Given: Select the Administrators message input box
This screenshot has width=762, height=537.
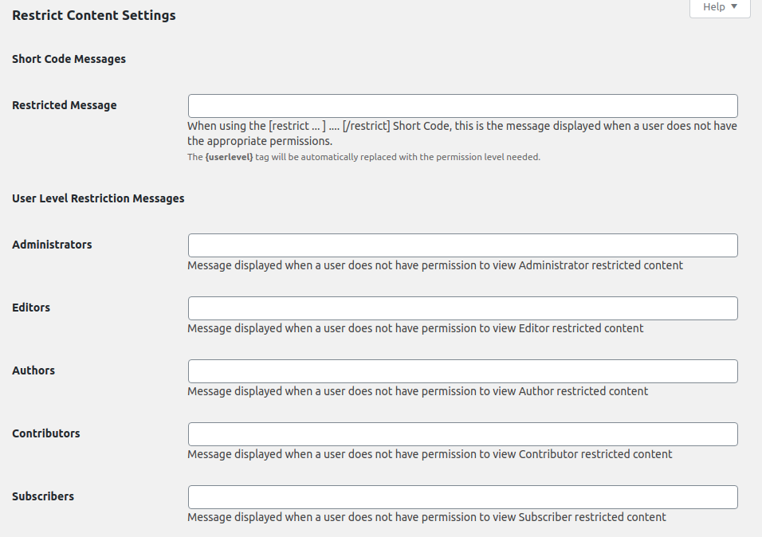Looking at the screenshot, I should [x=462, y=245].
